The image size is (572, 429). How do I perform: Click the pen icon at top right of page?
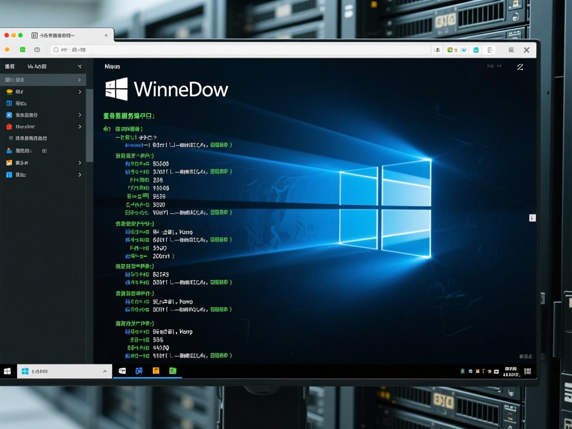[x=520, y=67]
